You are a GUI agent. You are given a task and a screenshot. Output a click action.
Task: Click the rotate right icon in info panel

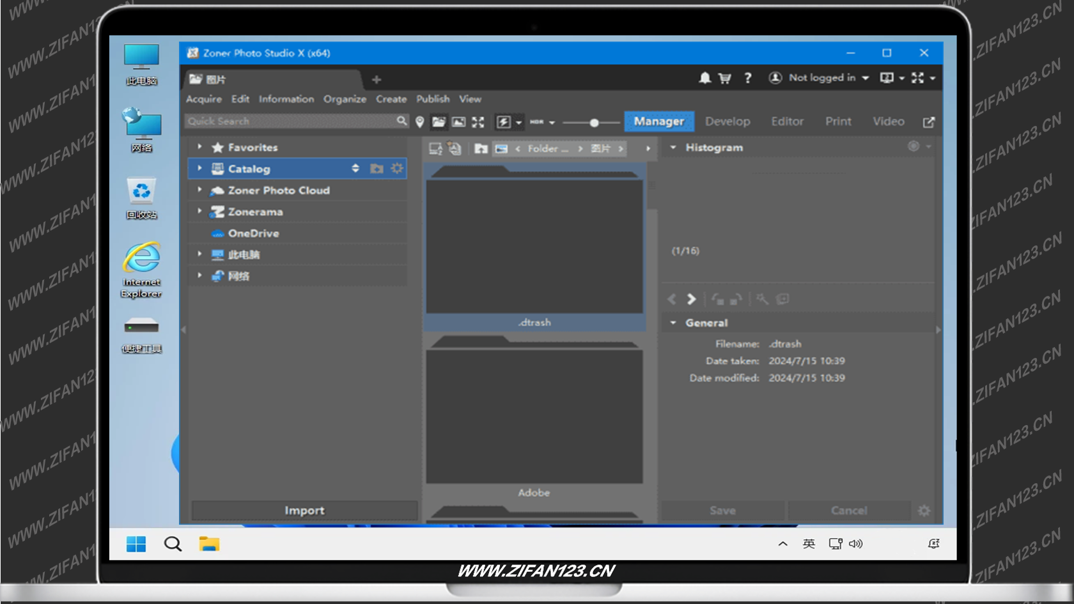(x=736, y=299)
